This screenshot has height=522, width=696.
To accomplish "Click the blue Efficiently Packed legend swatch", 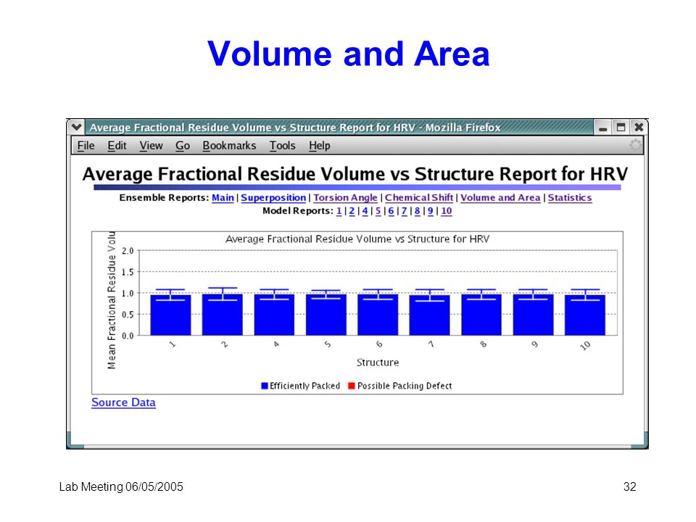I will pyautogui.click(x=265, y=386).
